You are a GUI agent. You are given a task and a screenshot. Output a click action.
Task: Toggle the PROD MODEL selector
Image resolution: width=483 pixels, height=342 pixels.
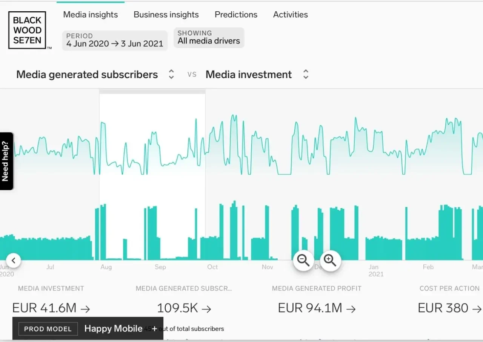pyautogui.click(x=48, y=328)
